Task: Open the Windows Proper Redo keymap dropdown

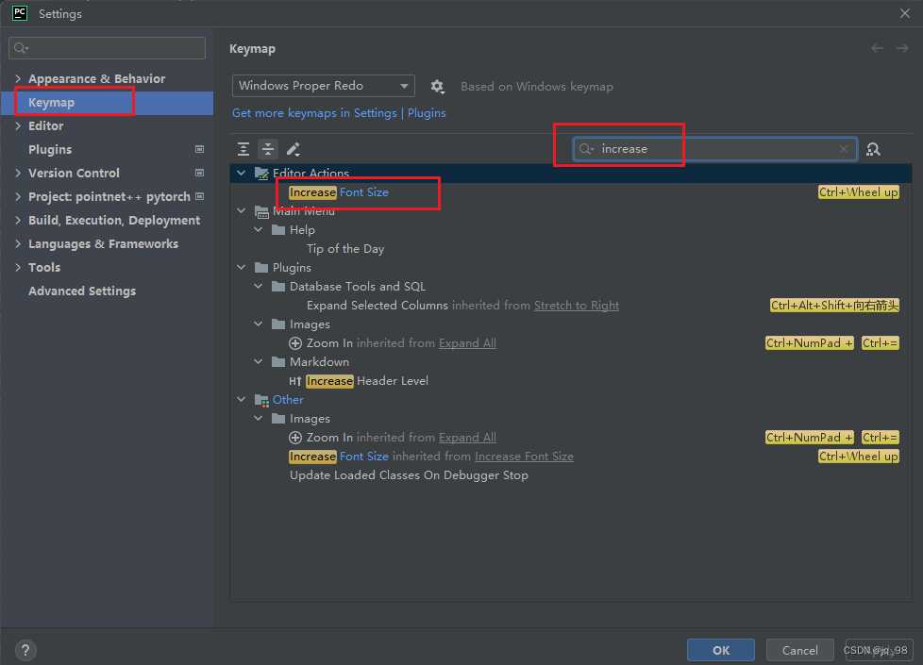Action: (323, 86)
